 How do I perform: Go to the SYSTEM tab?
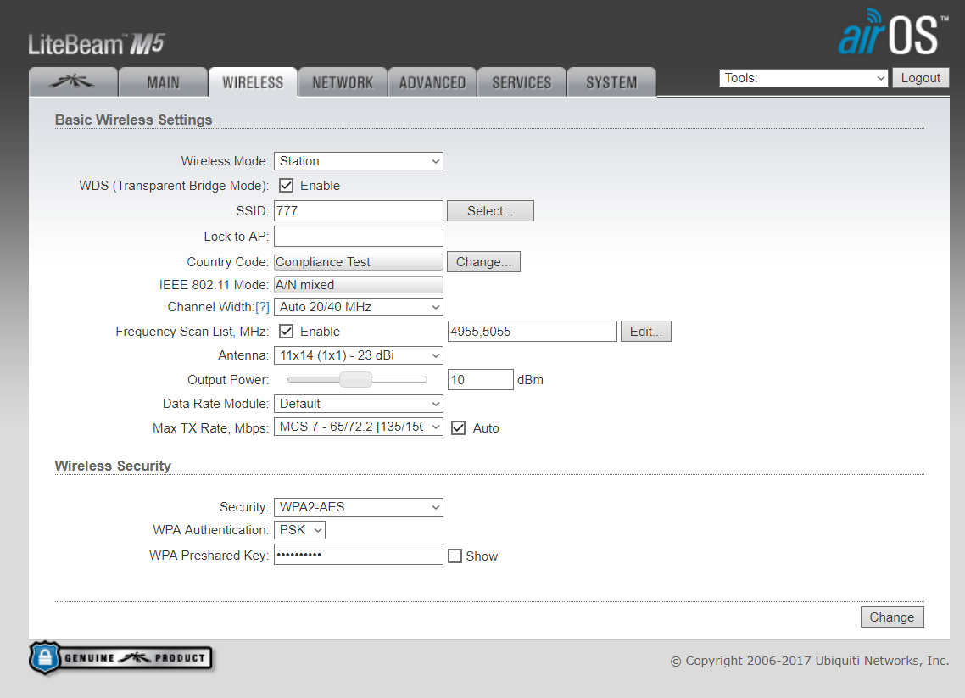tap(611, 82)
